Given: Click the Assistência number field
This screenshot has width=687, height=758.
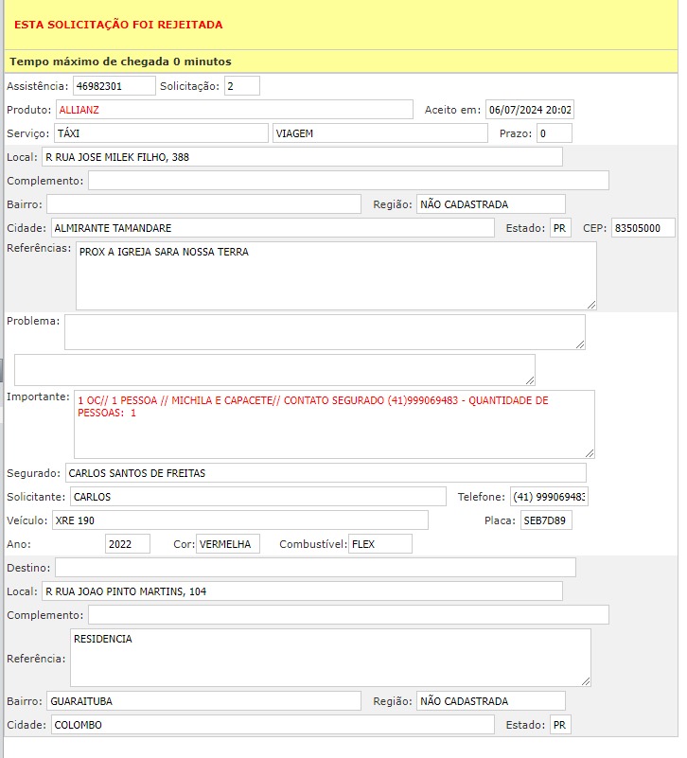Looking at the screenshot, I should pos(114,86).
